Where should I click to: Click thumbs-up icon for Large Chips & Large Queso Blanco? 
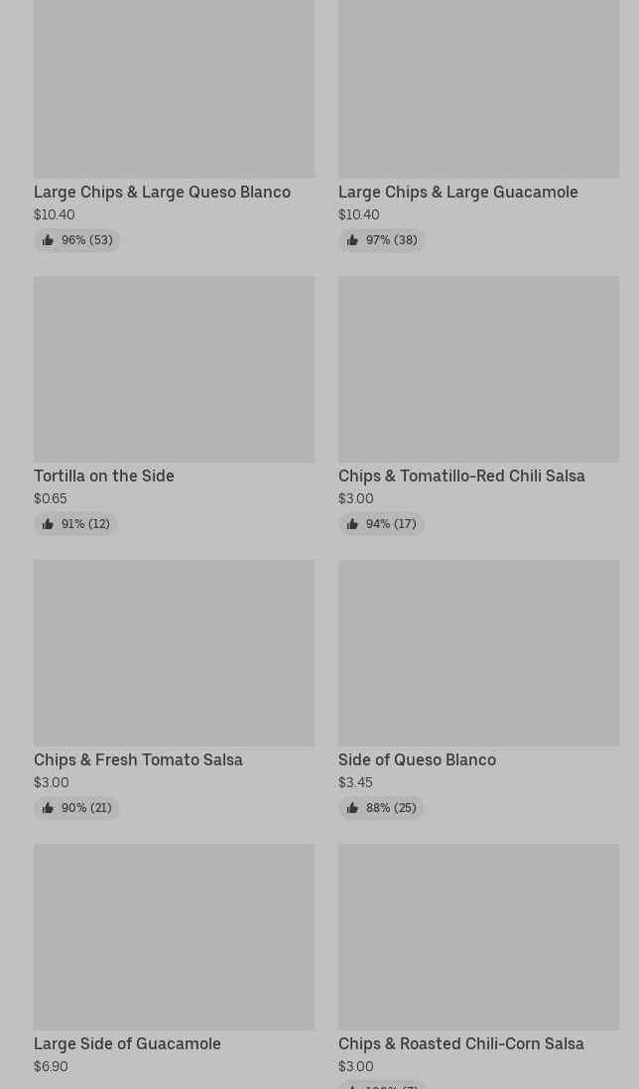click(48, 240)
